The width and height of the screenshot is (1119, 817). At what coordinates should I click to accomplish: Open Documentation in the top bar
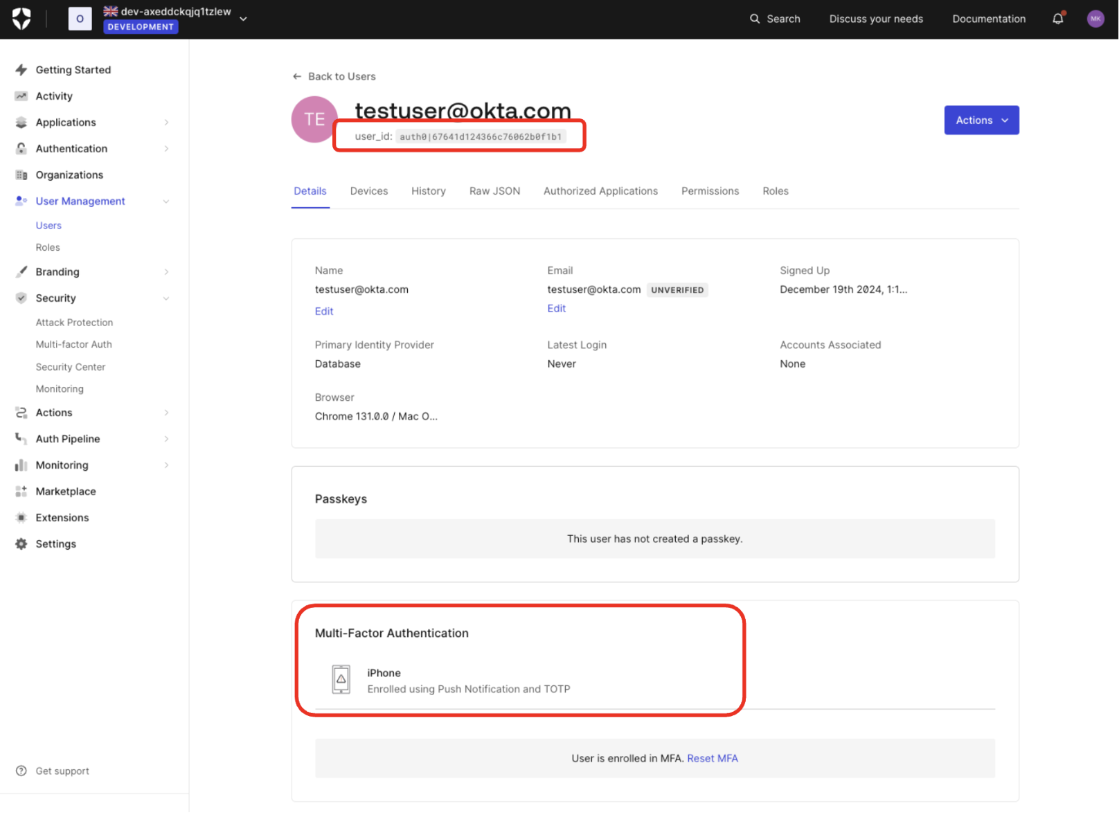point(989,19)
